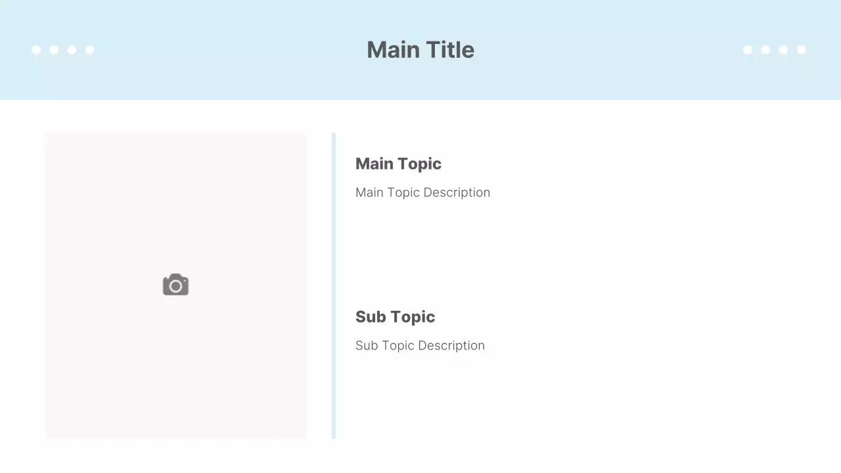Screen dimensions: 841x473
Task: Select the third dot of the left dot group
Action: [x=72, y=50]
